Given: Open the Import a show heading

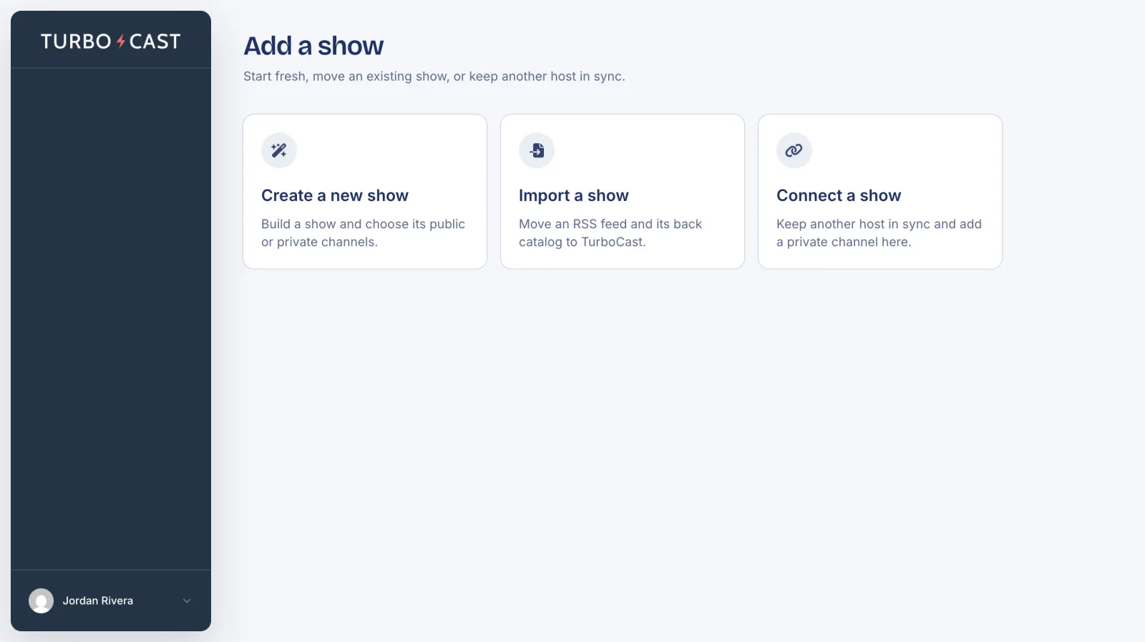Looking at the screenshot, I should [574, 195].
